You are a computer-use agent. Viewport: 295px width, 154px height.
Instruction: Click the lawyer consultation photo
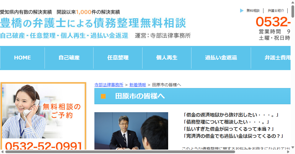(131, 131)
